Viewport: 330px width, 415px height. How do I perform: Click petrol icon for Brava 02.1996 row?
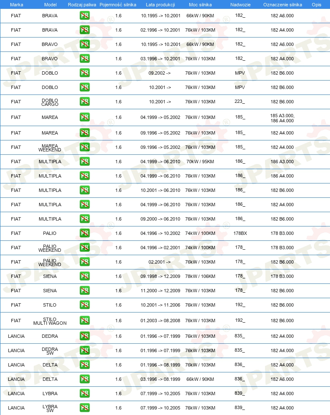84,30
